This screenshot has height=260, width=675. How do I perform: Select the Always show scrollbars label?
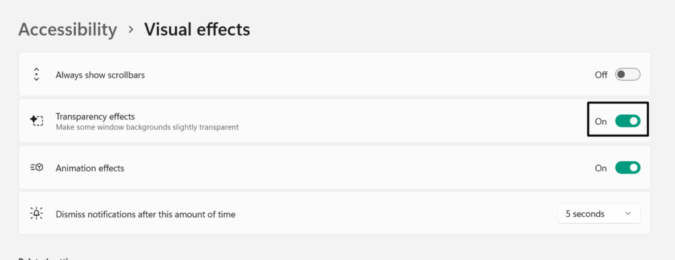[x=100, y=75]
